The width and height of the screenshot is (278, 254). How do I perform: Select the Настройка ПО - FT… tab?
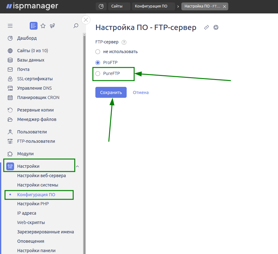[x=202, y=6]
